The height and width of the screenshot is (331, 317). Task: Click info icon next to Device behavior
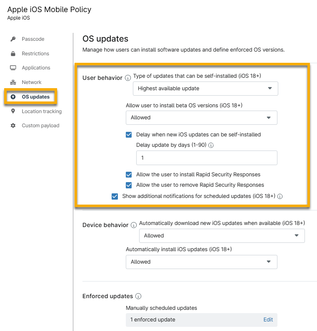click(134, 225)
